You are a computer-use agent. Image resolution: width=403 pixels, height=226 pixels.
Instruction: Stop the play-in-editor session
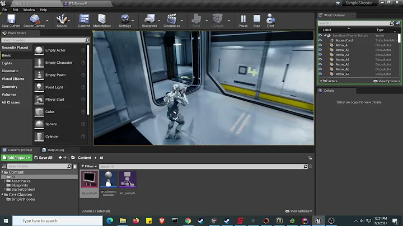(257, 21)
